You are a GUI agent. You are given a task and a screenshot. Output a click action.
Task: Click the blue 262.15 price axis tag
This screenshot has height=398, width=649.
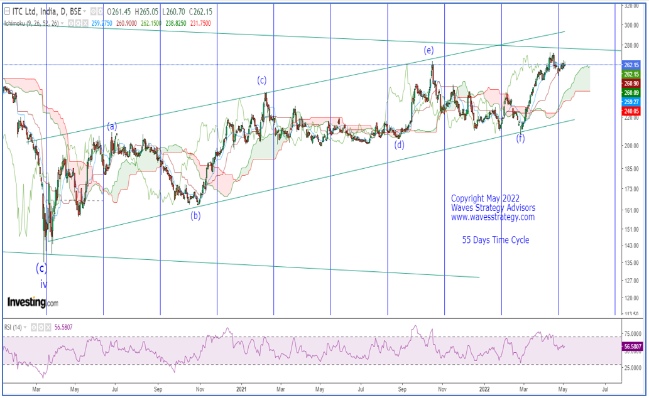(x=631, y=65)
